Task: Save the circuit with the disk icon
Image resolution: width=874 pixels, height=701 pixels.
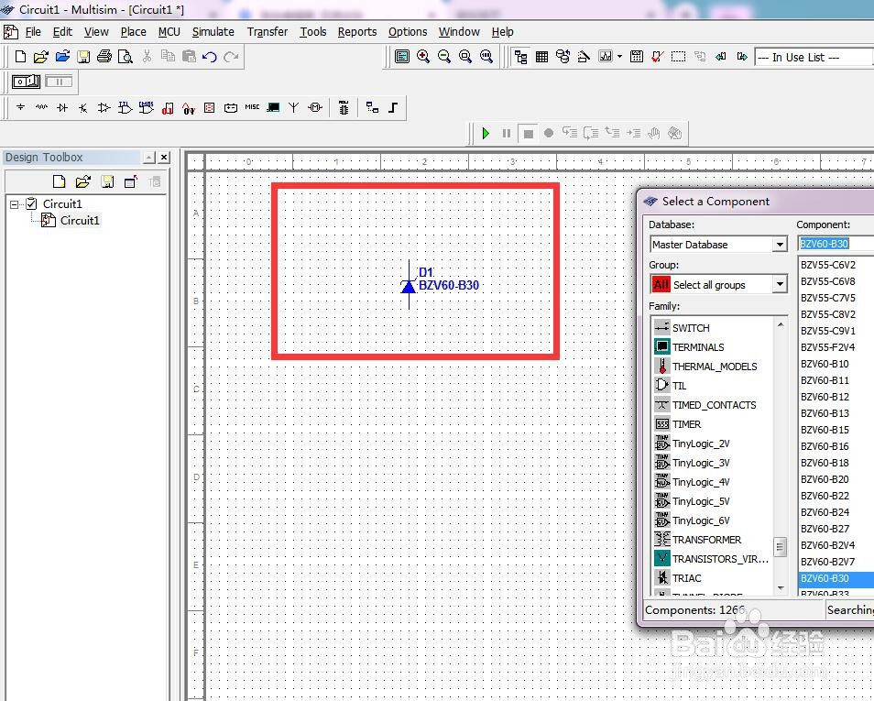Action: coord(83,56)
